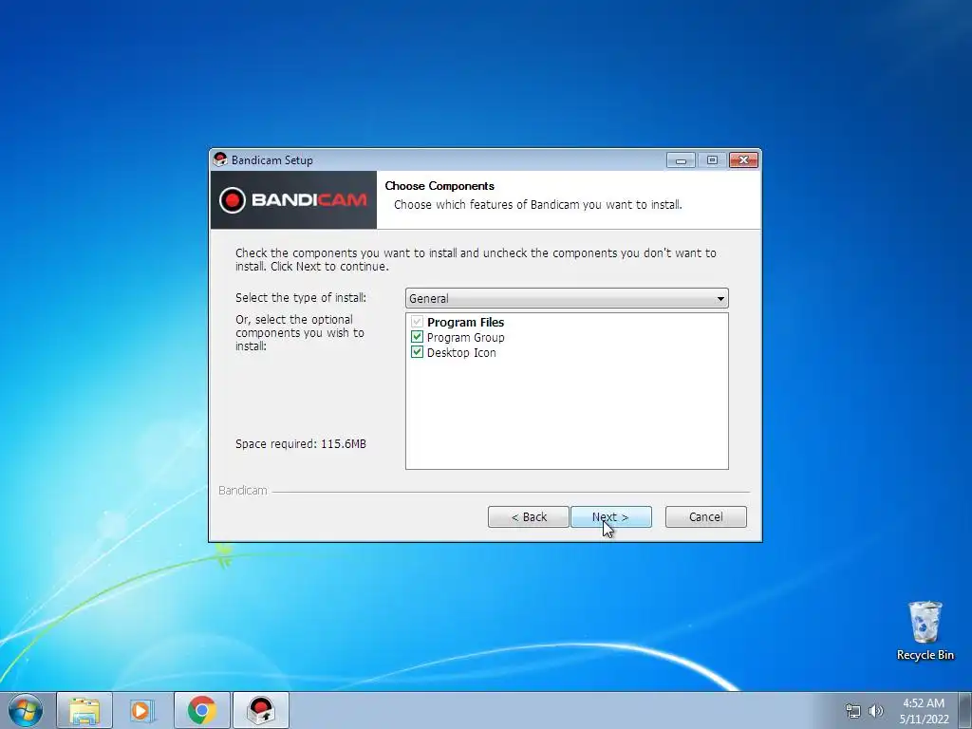
Task: Maximize the Bandicam Setup window
Action: [x=712, y=159]
